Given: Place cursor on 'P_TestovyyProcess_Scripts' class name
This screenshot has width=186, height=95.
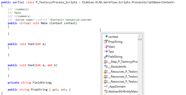Looking at the screenshot, I should [56, 2].
